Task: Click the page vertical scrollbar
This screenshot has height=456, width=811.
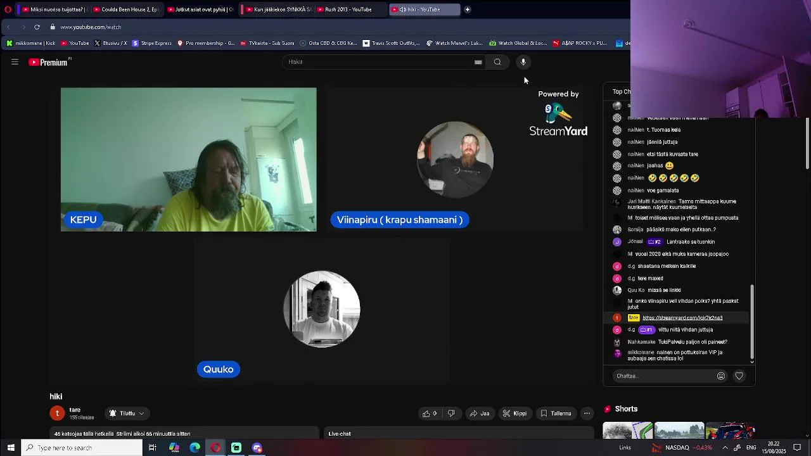Action: tap(807, 143)
